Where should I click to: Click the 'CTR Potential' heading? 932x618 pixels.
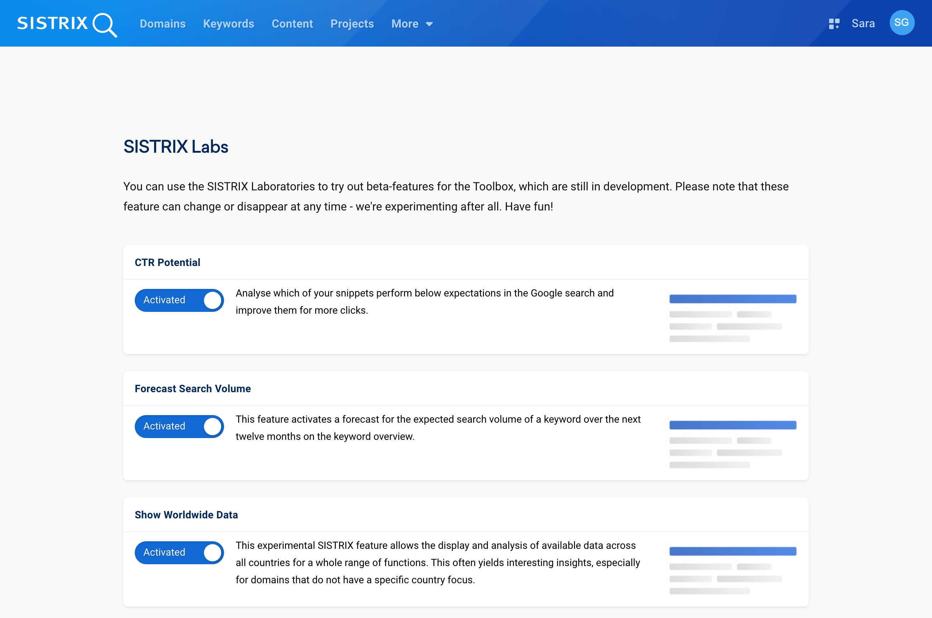167,262
